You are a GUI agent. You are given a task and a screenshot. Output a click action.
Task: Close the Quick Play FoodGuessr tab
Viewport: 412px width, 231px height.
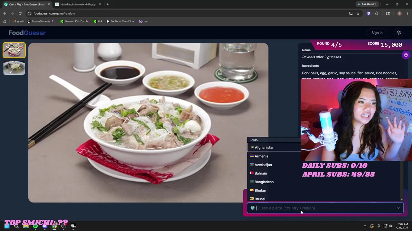(49, 4)
